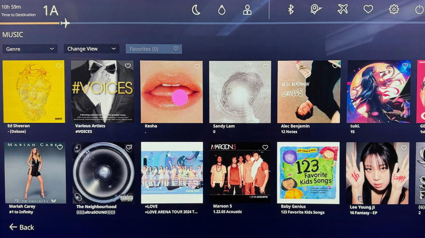The height and width of the screenshot is (238, 425).
Task: Open tuki. 15 album cover
Action: tap(378, 92)
